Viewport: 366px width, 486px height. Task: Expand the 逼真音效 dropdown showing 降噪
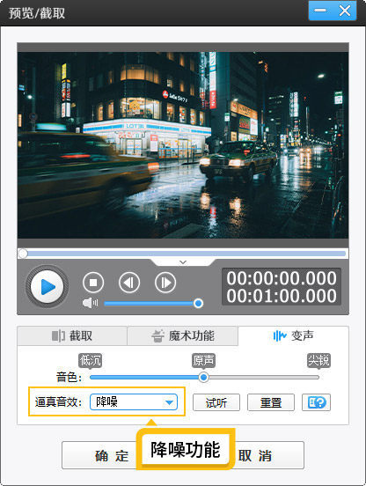[x=134, y=402]
